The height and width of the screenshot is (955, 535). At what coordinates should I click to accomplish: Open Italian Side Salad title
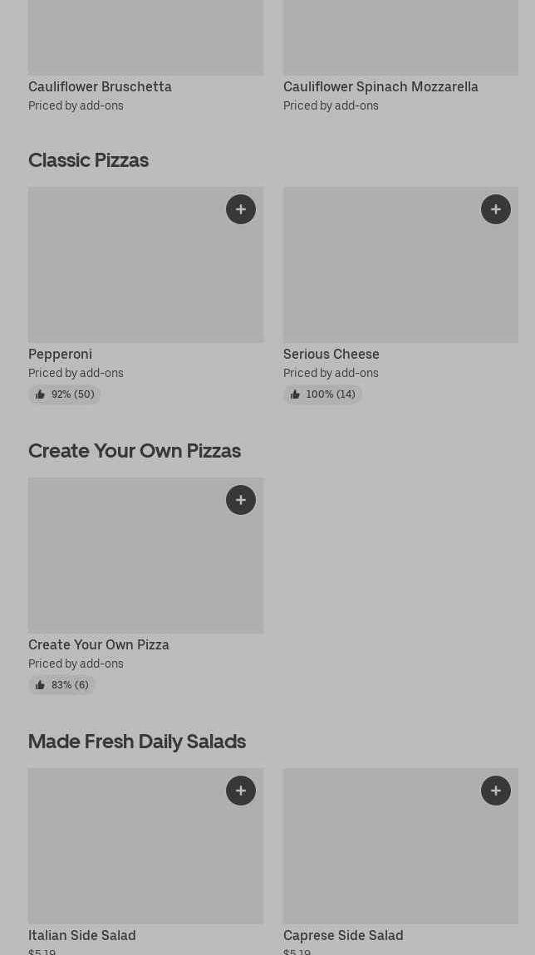click(x=81, y=935)
